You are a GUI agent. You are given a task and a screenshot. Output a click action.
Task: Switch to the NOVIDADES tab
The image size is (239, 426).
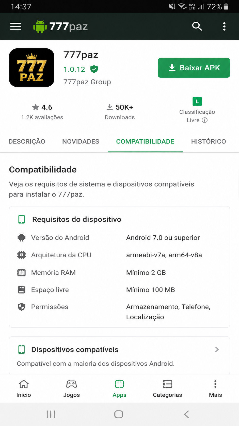pyautogui.click(x=81, y=141)
